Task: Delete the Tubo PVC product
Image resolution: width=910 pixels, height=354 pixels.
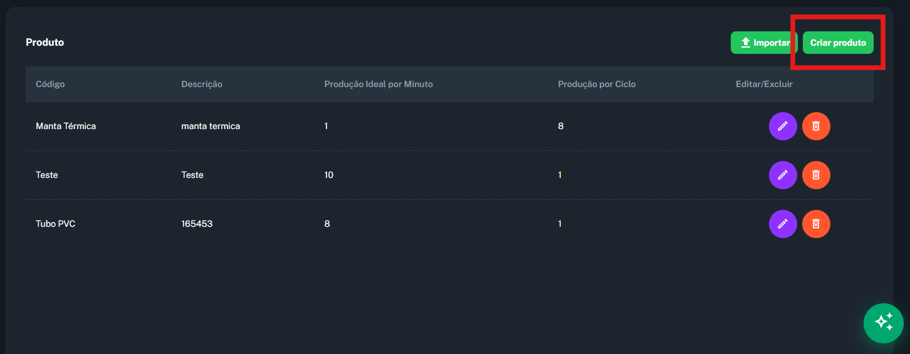Action: tap(816, 224)
